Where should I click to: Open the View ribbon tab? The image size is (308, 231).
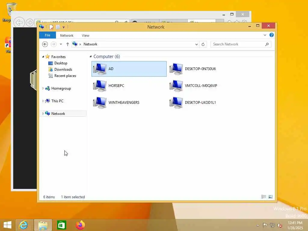coord(85,35)
